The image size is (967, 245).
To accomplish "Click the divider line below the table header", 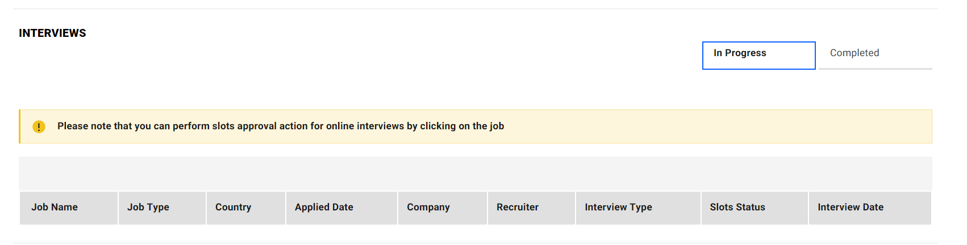I will pyautogui.click(x=475, y=243).
